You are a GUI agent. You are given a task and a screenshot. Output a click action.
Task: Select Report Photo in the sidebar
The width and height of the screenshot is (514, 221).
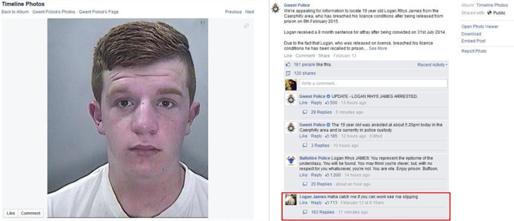point(474,51)
